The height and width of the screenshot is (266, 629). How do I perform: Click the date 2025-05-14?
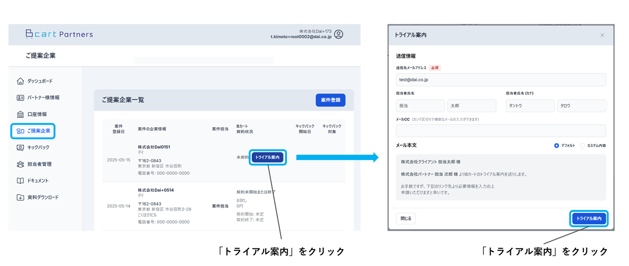(x=119, y=206)
